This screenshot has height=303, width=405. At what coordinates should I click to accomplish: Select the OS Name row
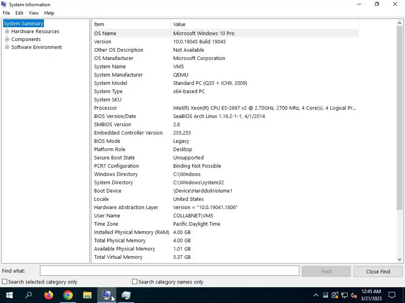(x=226, y=33)
